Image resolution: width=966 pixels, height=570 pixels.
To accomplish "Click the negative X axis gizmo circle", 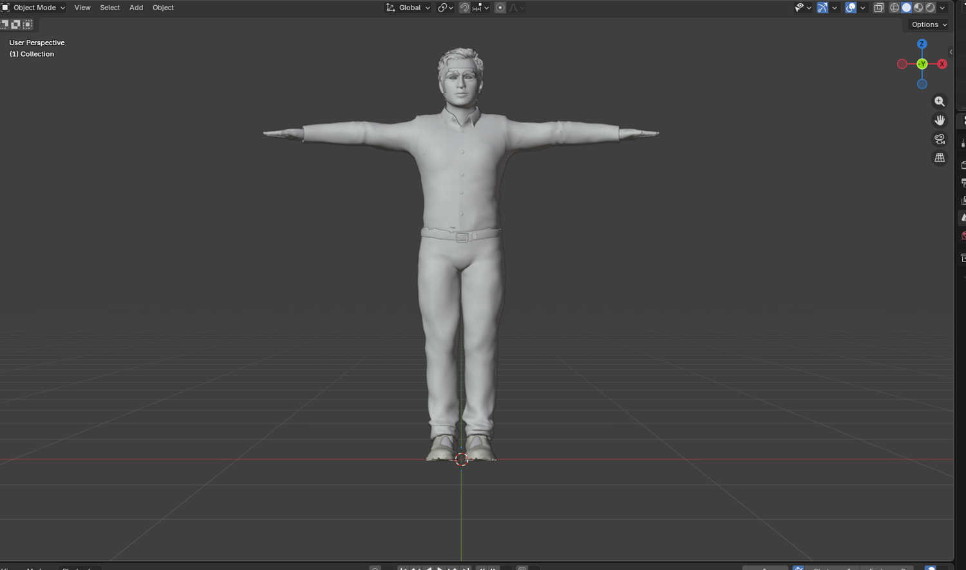I will pyautogui.click(x=902, y=64).
